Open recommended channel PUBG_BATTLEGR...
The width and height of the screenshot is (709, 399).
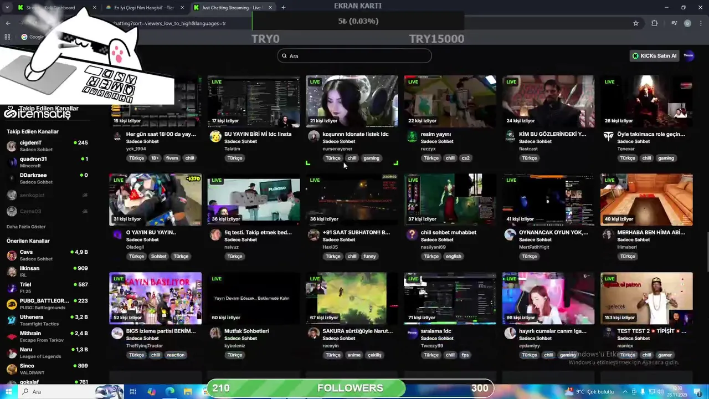(x=47, y=304)
